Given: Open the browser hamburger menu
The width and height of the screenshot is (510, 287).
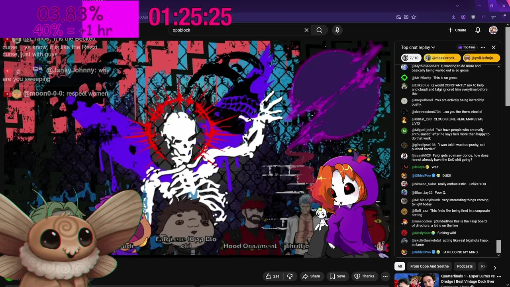Looking at the screenshot, I should point(504,17).
